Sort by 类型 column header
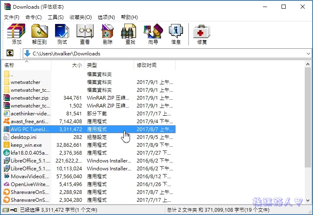This screenshot has height=215, width=313. [x=109, y=65]
